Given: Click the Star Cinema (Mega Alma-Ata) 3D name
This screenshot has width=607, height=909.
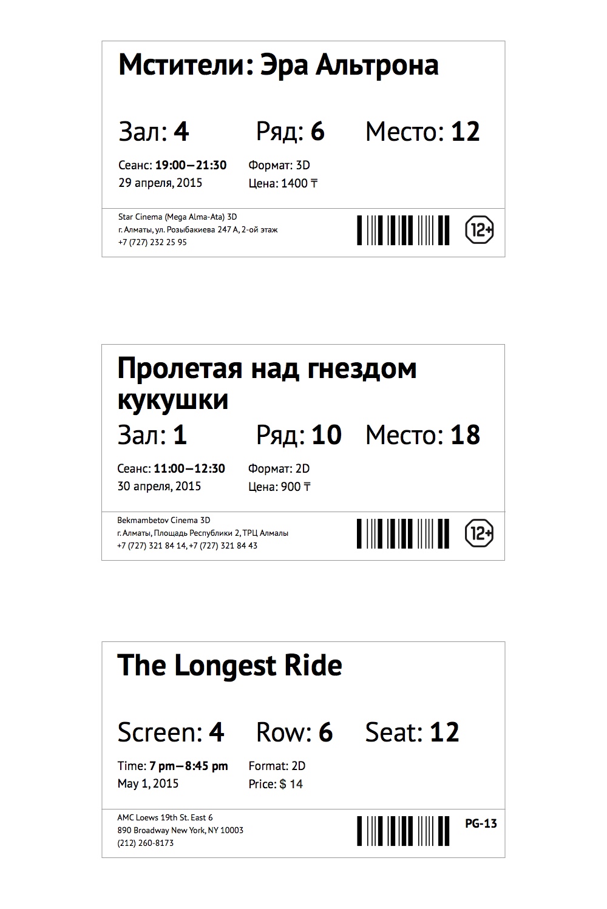Looking at the screenshot, I should (177, 217).
